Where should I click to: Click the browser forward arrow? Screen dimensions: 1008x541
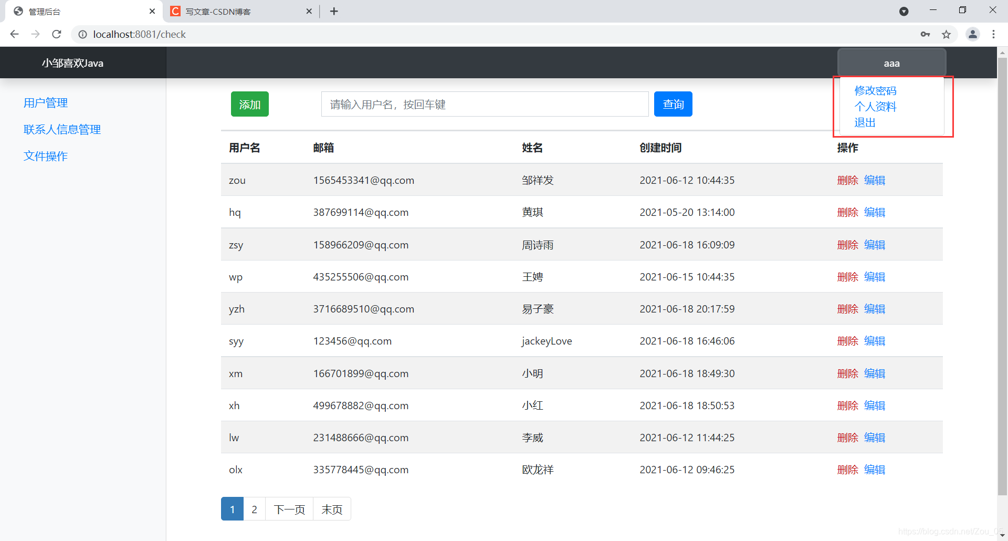(x=35, y=34)
